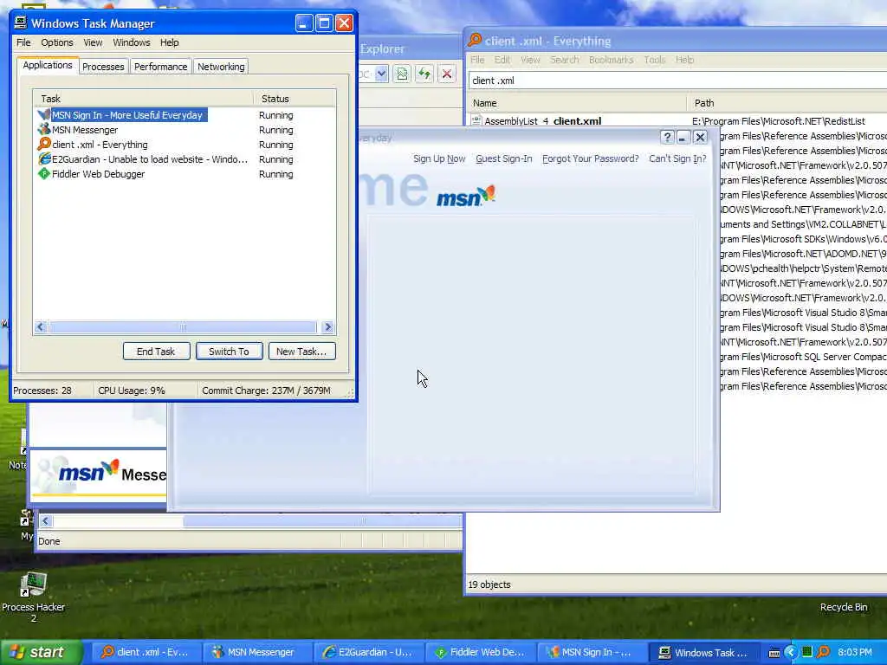The image size is (887, 665).
Task: Open Task Manager Options menu
Action: click(57, 42)
